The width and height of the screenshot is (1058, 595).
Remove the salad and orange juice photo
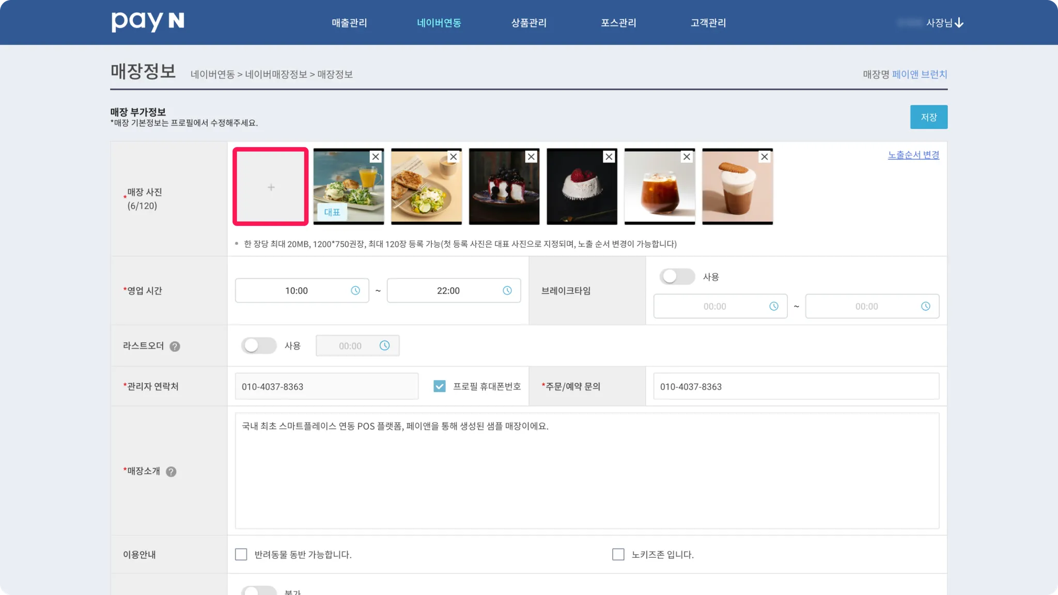[x=376, y=156]
